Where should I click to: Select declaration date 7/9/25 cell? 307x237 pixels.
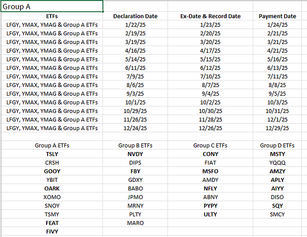pos(135,76)
